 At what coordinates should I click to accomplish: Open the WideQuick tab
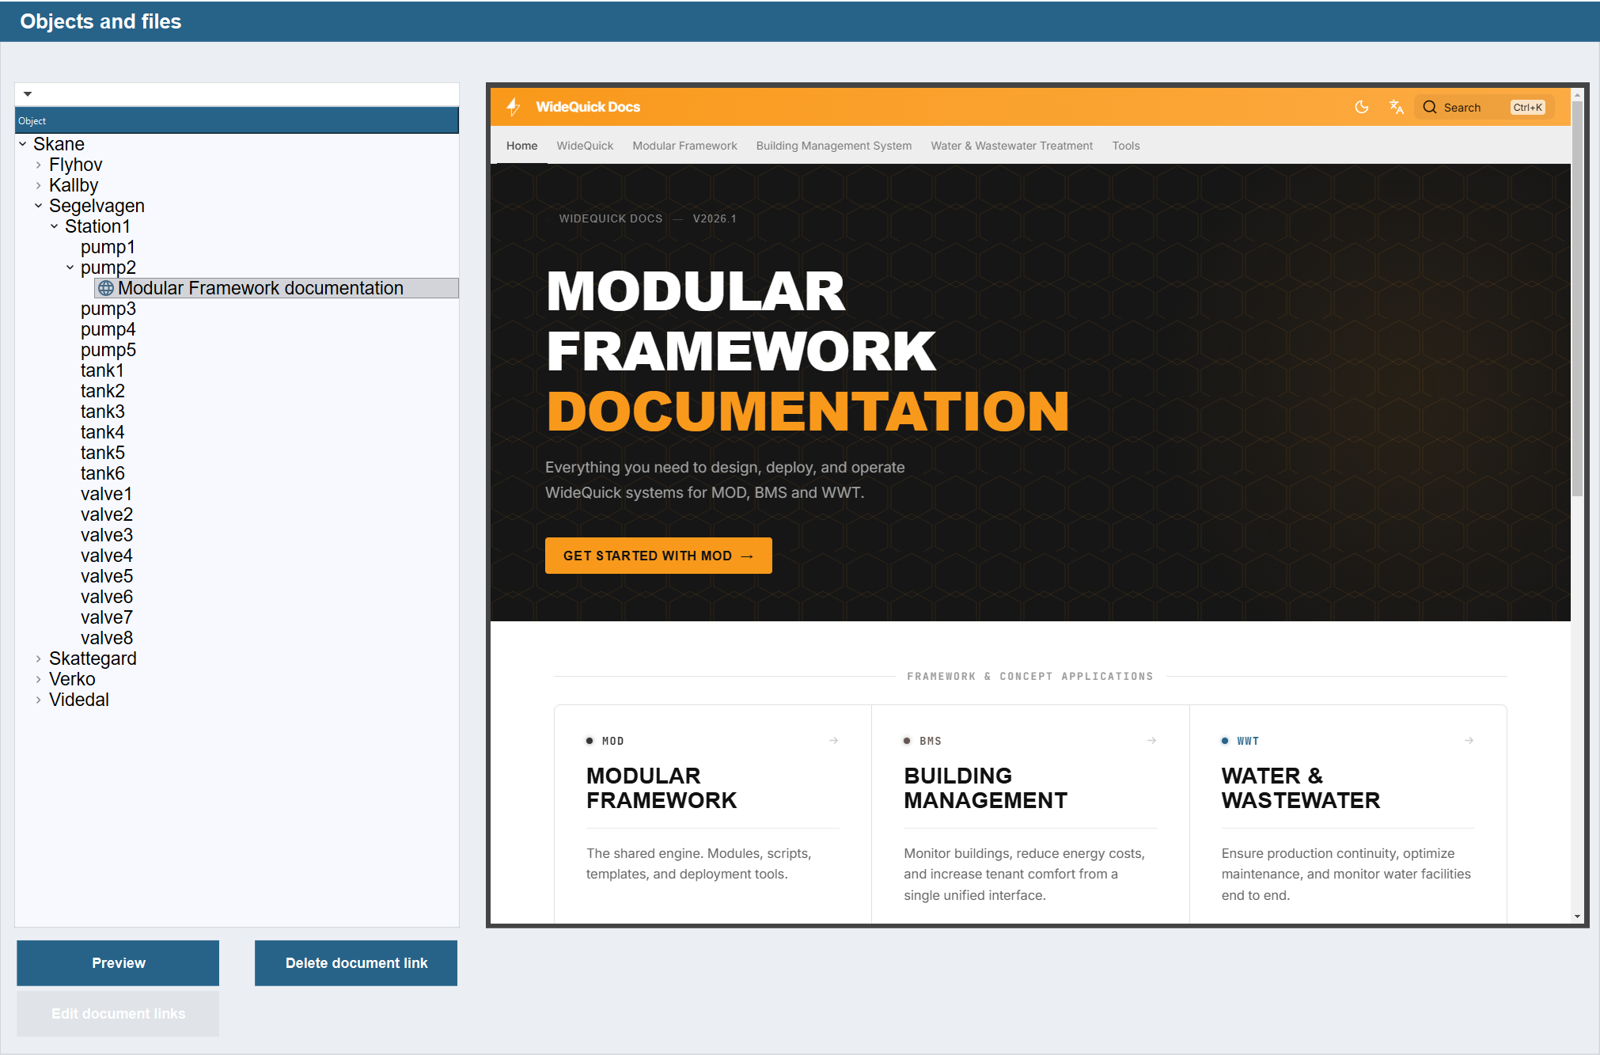tap(585, 146)
